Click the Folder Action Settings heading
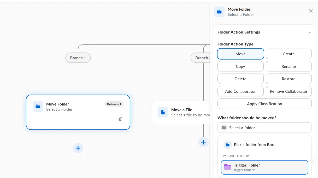The image size is (318, 178). pyautogui.click(x=239, y=32)
